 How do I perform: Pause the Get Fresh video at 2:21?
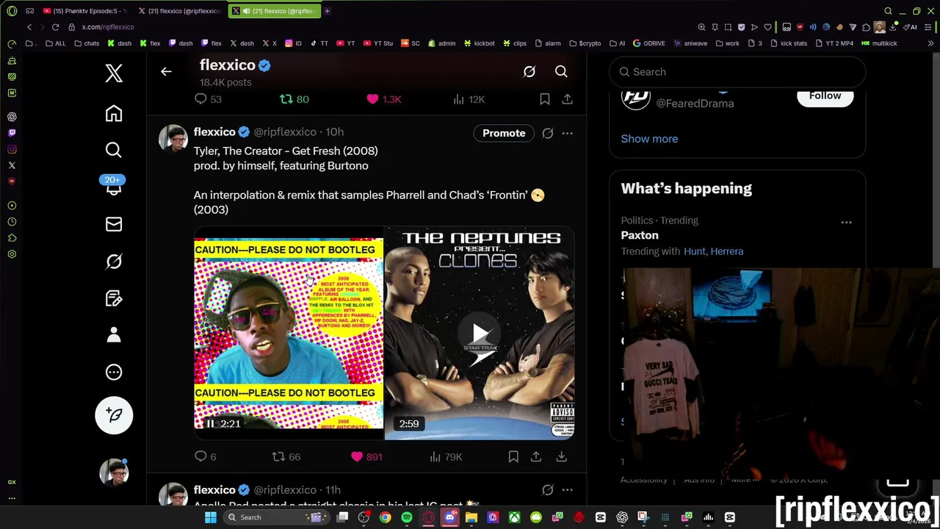[210, 423]
